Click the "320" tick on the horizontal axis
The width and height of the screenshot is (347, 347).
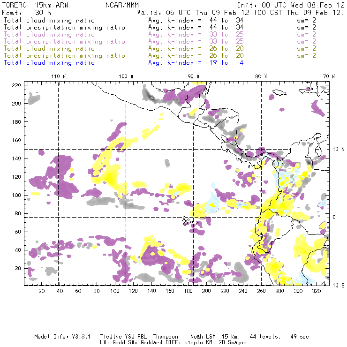click(x=316, y=291)
